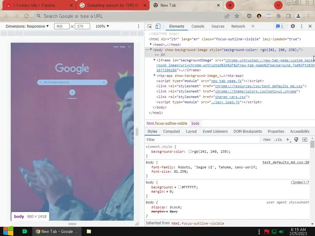Toggle the :hov element state panel
This screenshot has width=315, height=236.
pos(267,140)
